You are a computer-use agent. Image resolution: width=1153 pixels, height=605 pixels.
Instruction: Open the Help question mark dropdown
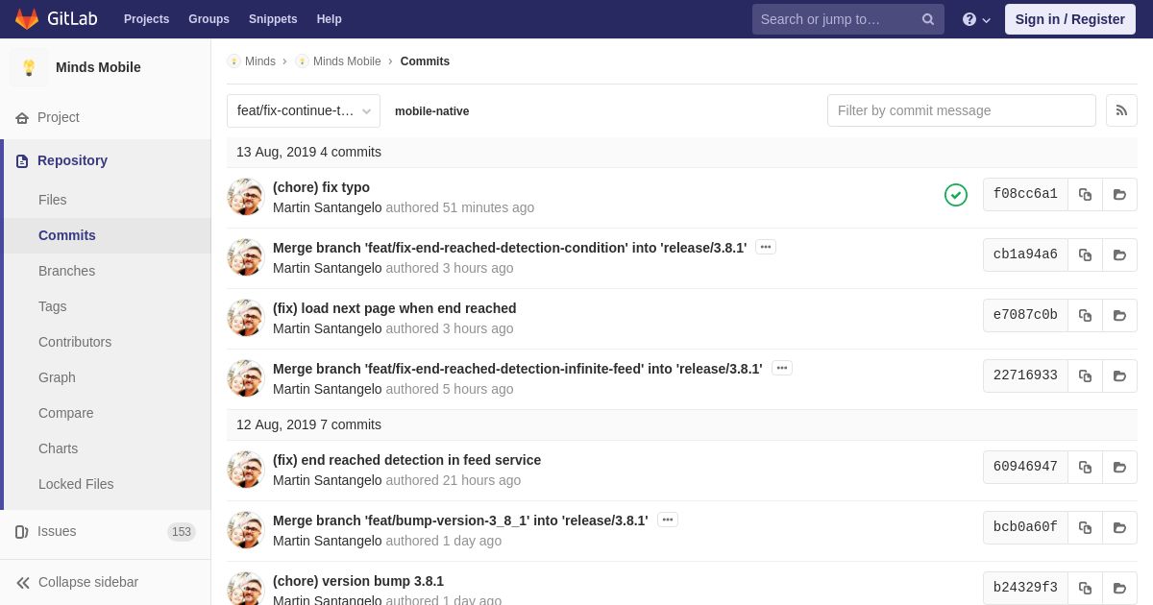point(976,19)
